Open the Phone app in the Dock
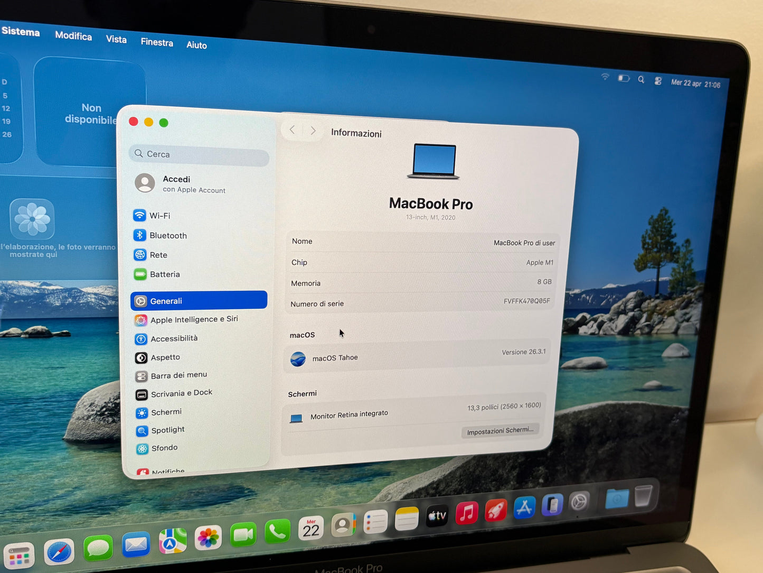This screenshot has width=763, height=573. (x=277, y=532)
